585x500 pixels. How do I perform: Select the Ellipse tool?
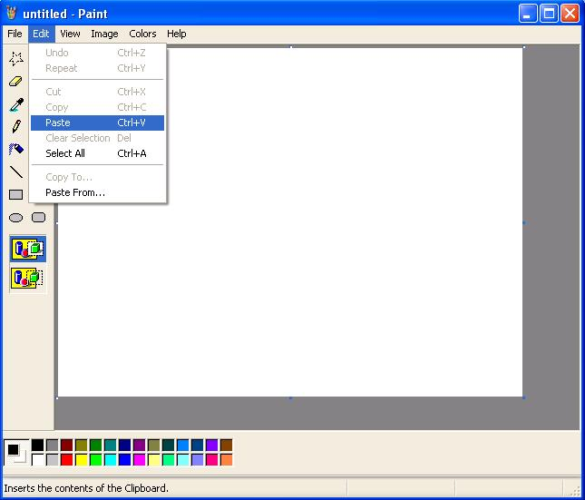tap(16, 218)
